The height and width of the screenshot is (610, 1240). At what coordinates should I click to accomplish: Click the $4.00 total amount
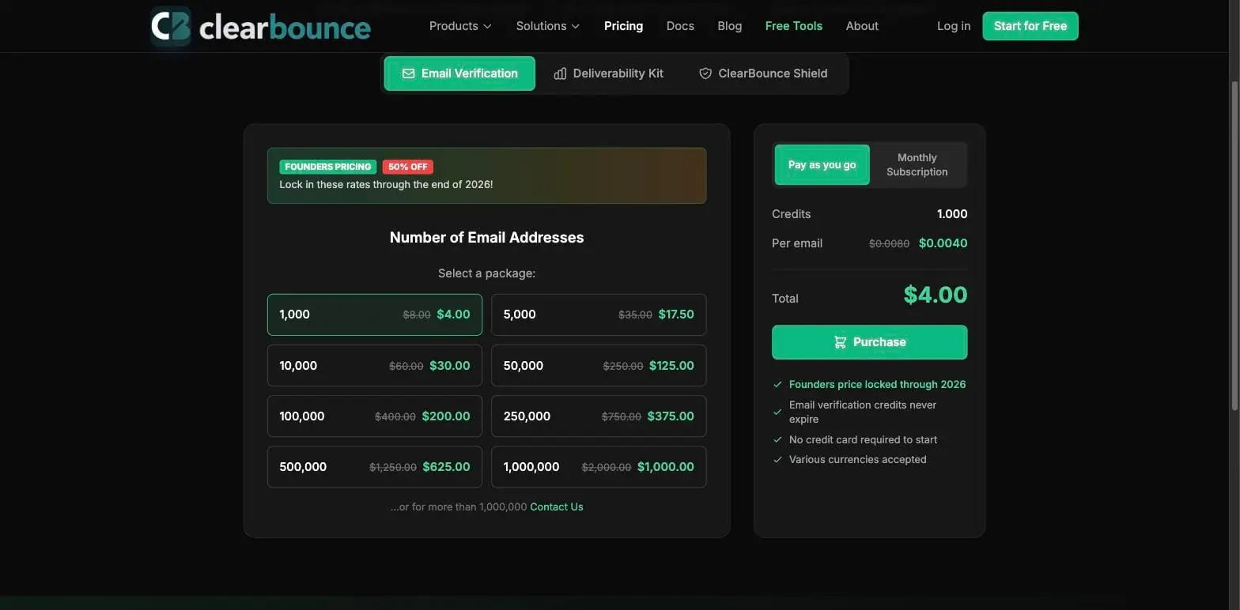point(935,295)
